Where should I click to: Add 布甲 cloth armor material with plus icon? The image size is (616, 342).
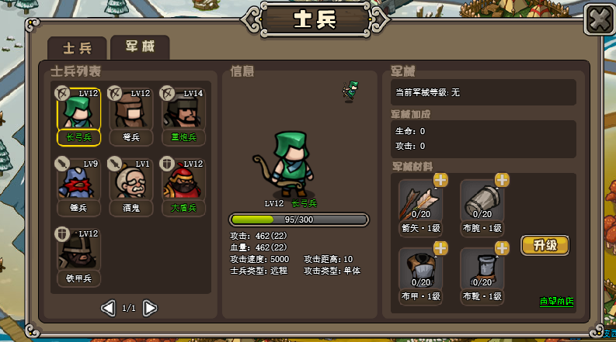(x=440, y=248)
